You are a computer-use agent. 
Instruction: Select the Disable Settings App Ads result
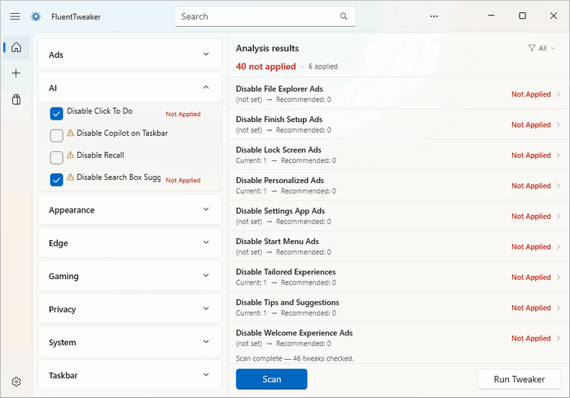point(398,216)
